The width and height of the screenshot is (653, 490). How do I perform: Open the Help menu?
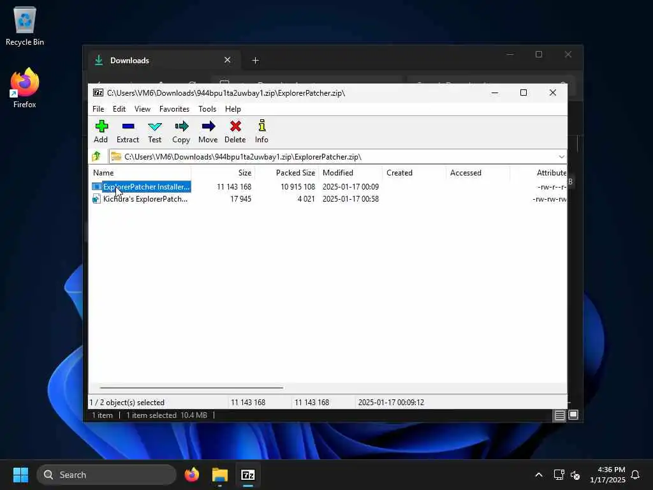click(233, 108)
